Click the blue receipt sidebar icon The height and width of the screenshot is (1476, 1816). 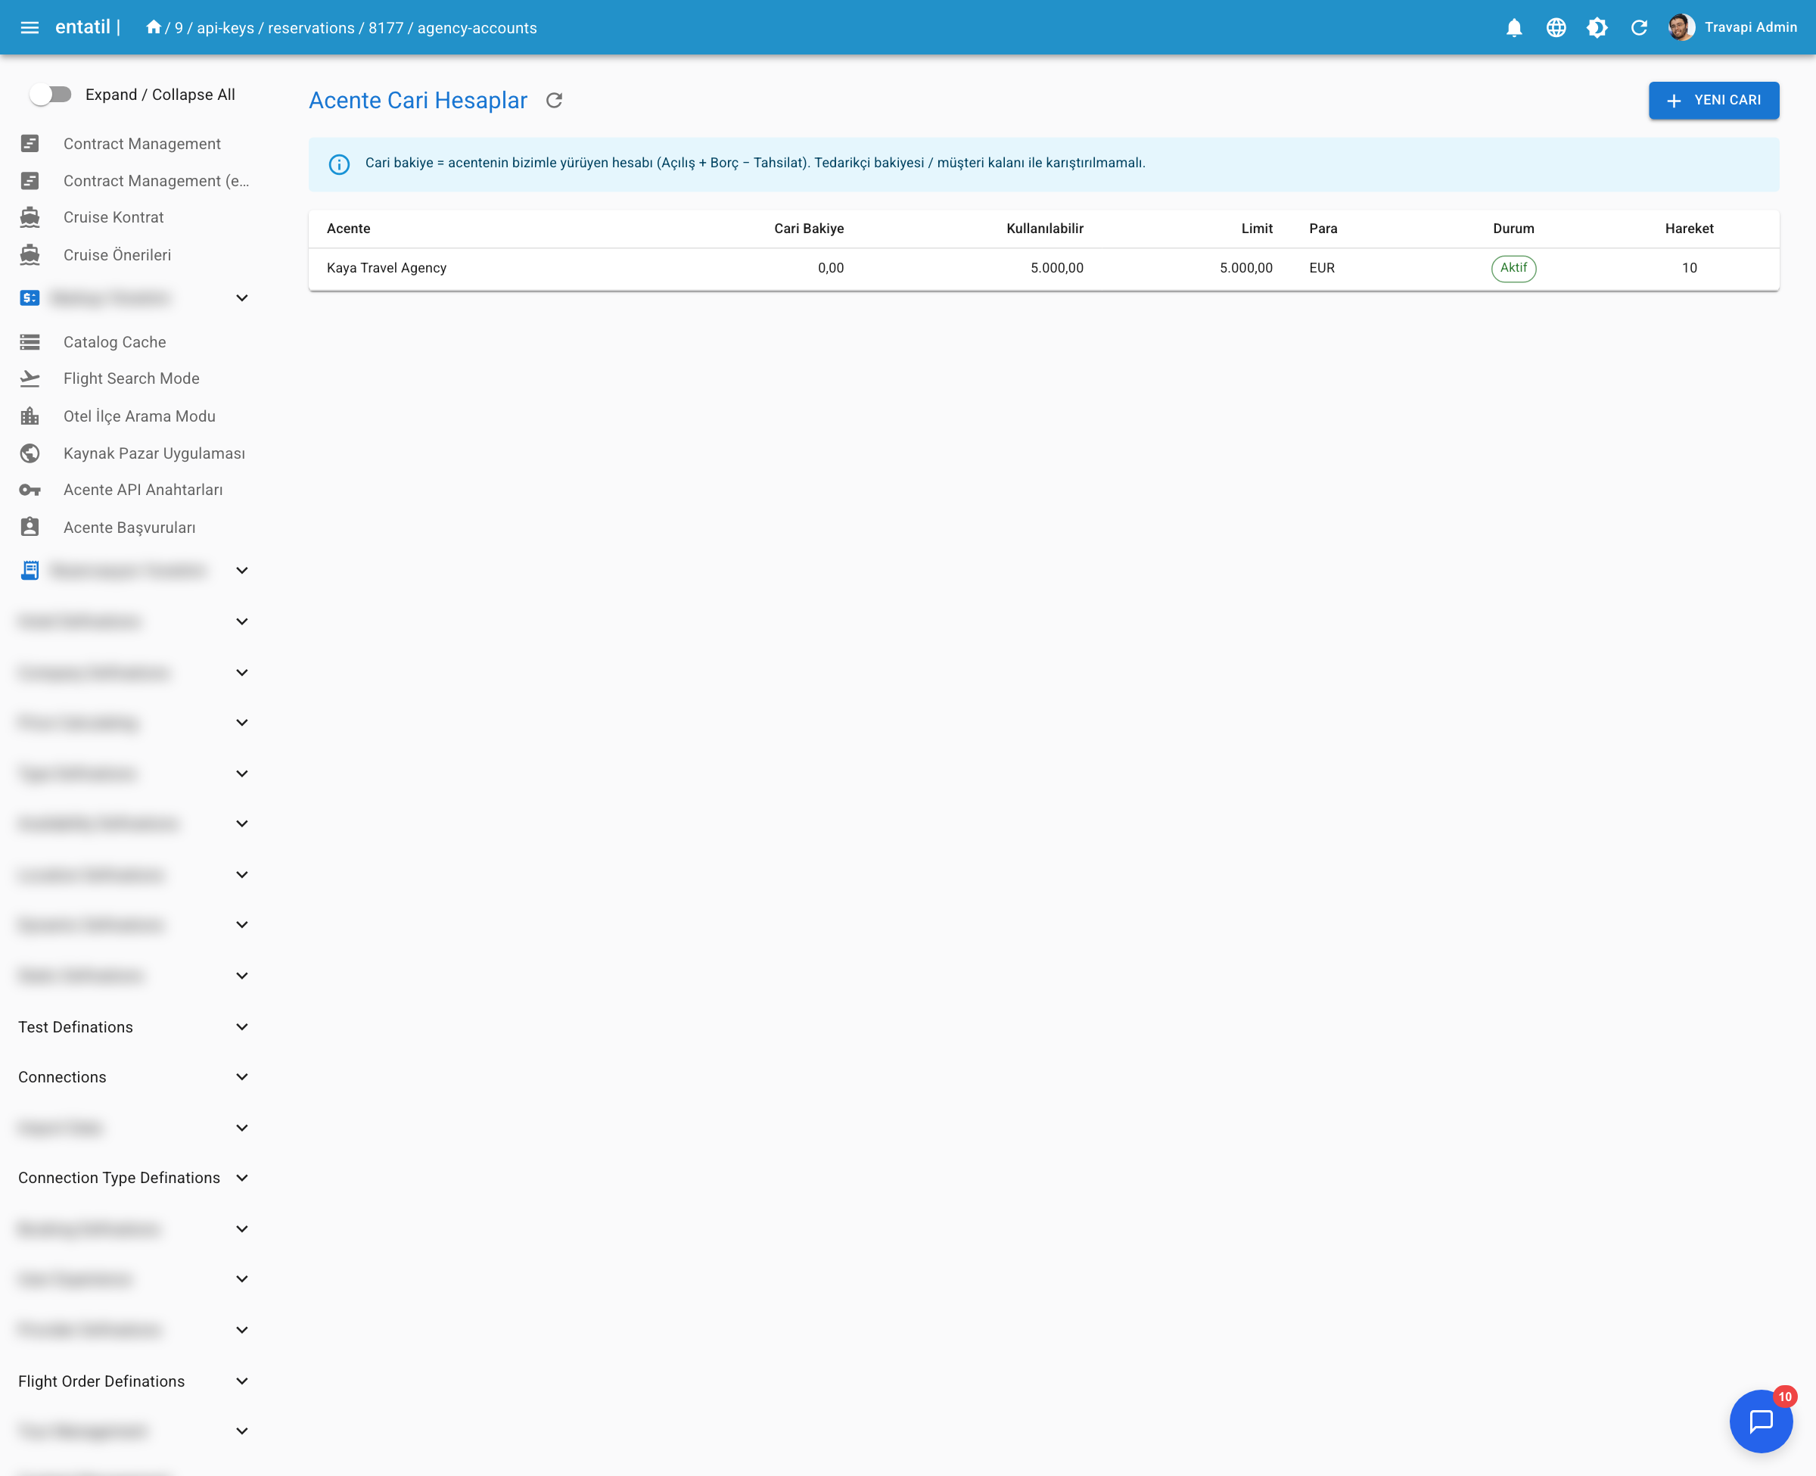click(x=30, y=571)
